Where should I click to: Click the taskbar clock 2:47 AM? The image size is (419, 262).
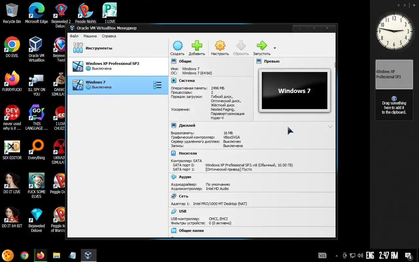click(389, 255)
